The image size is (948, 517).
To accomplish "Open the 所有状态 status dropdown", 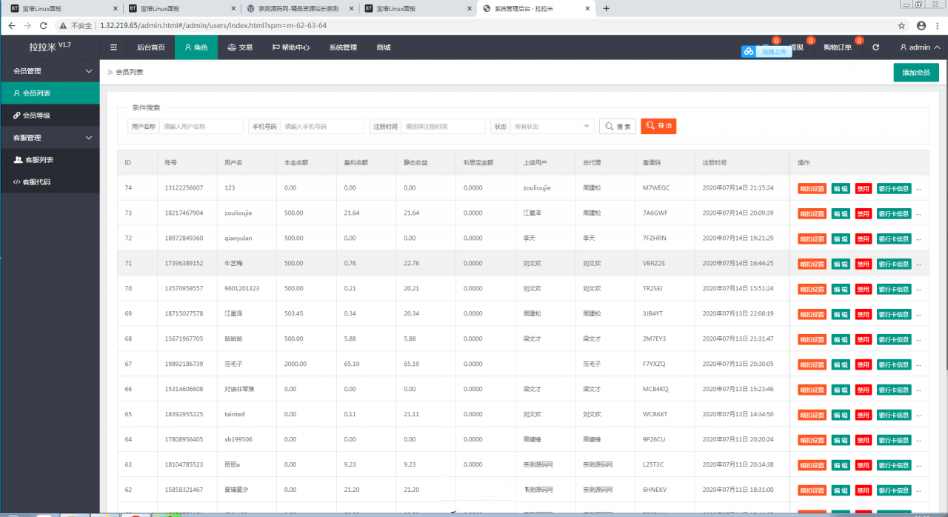I will 553,127.
